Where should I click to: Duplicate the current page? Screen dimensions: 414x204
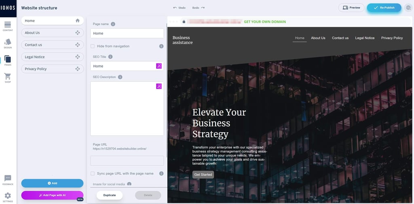click(x=109, y=195)
